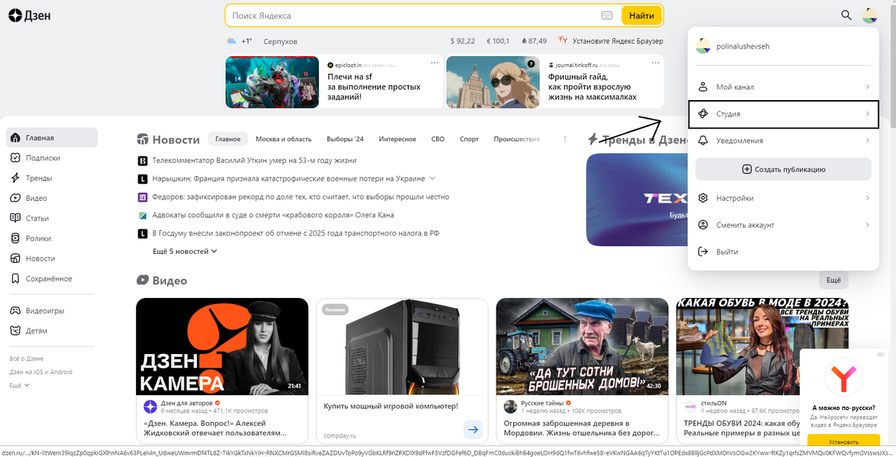Open the profile avatar at top right
The image size is (896, 457).
868,15
